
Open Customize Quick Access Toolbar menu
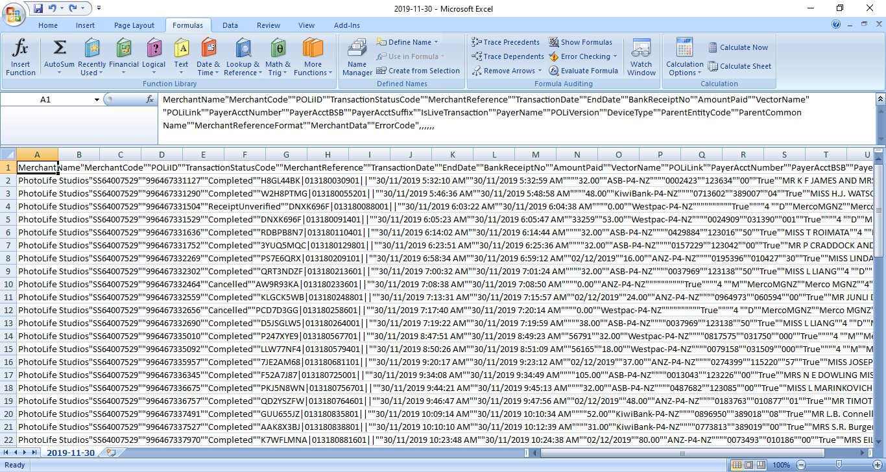coord(99,8)
